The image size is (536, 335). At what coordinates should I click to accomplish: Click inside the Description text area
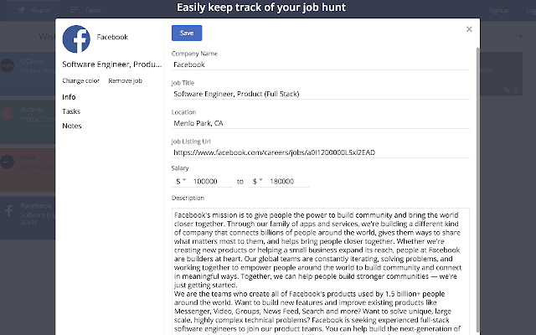[x=320, y=268]
